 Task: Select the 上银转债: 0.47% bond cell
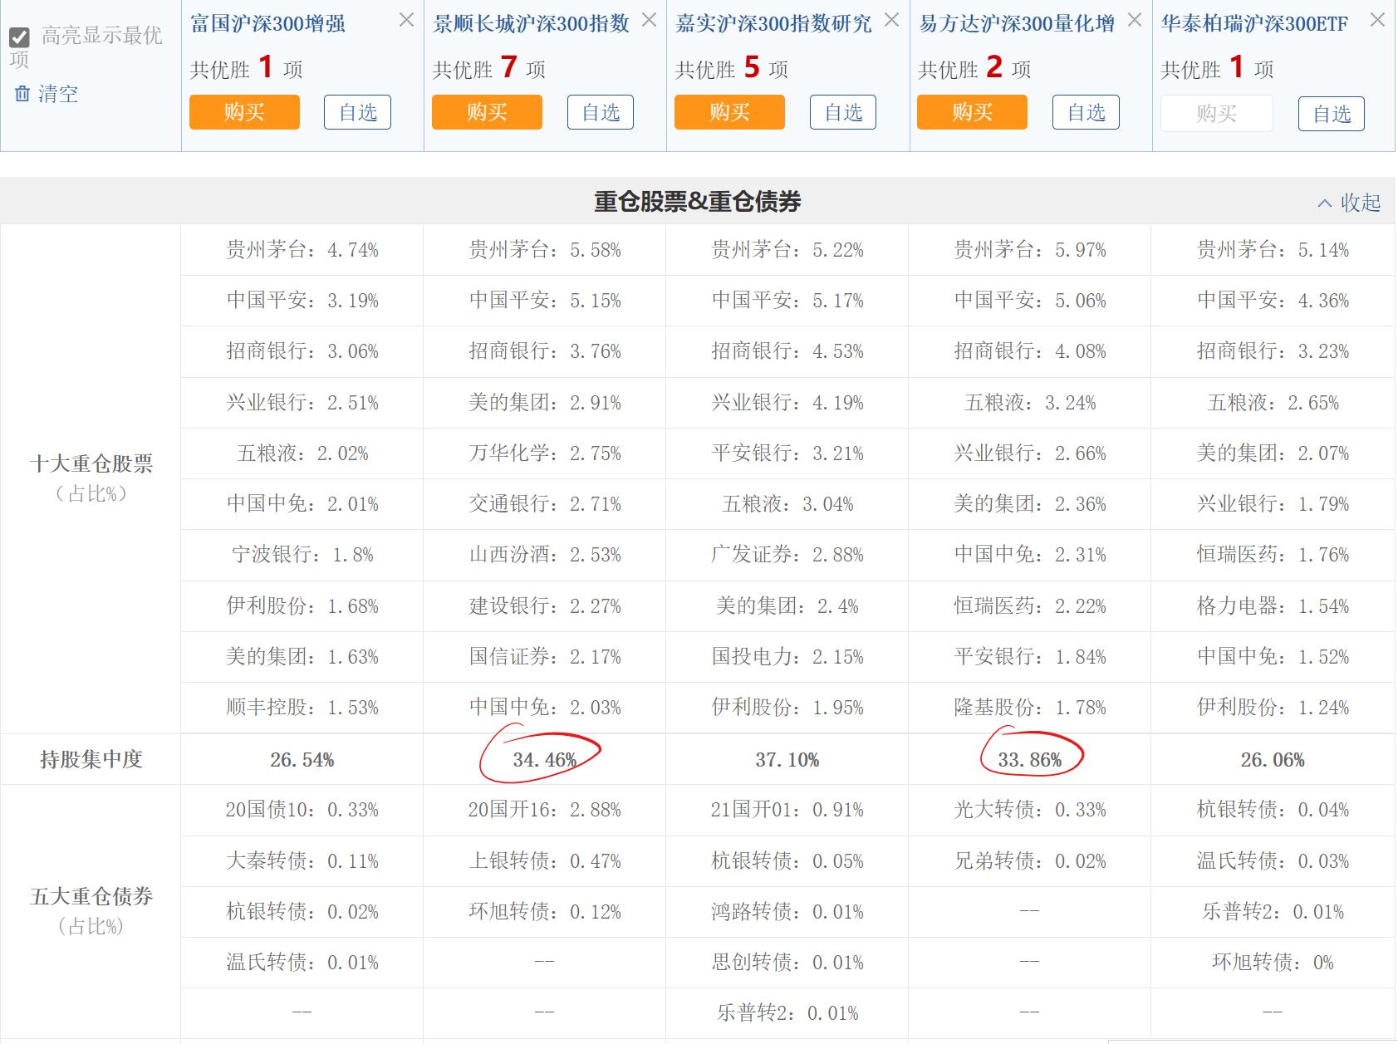pos(545,861)
